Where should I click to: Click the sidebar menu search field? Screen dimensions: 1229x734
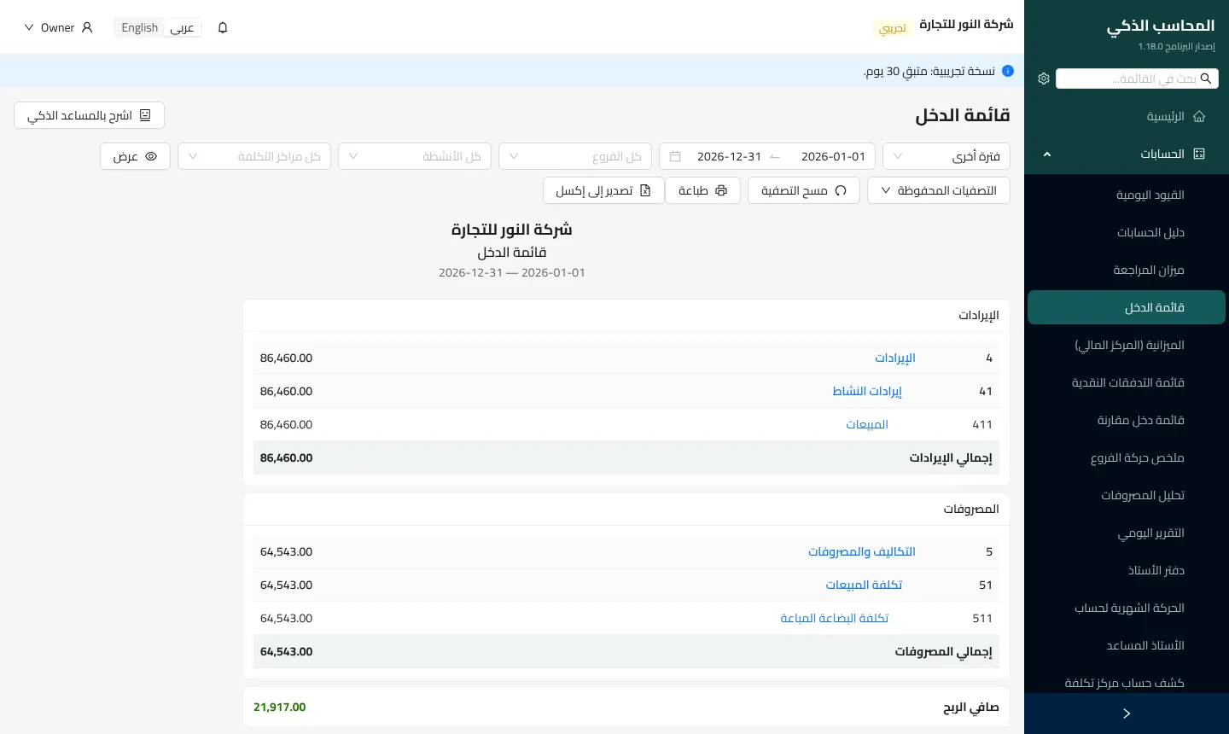1137,79
